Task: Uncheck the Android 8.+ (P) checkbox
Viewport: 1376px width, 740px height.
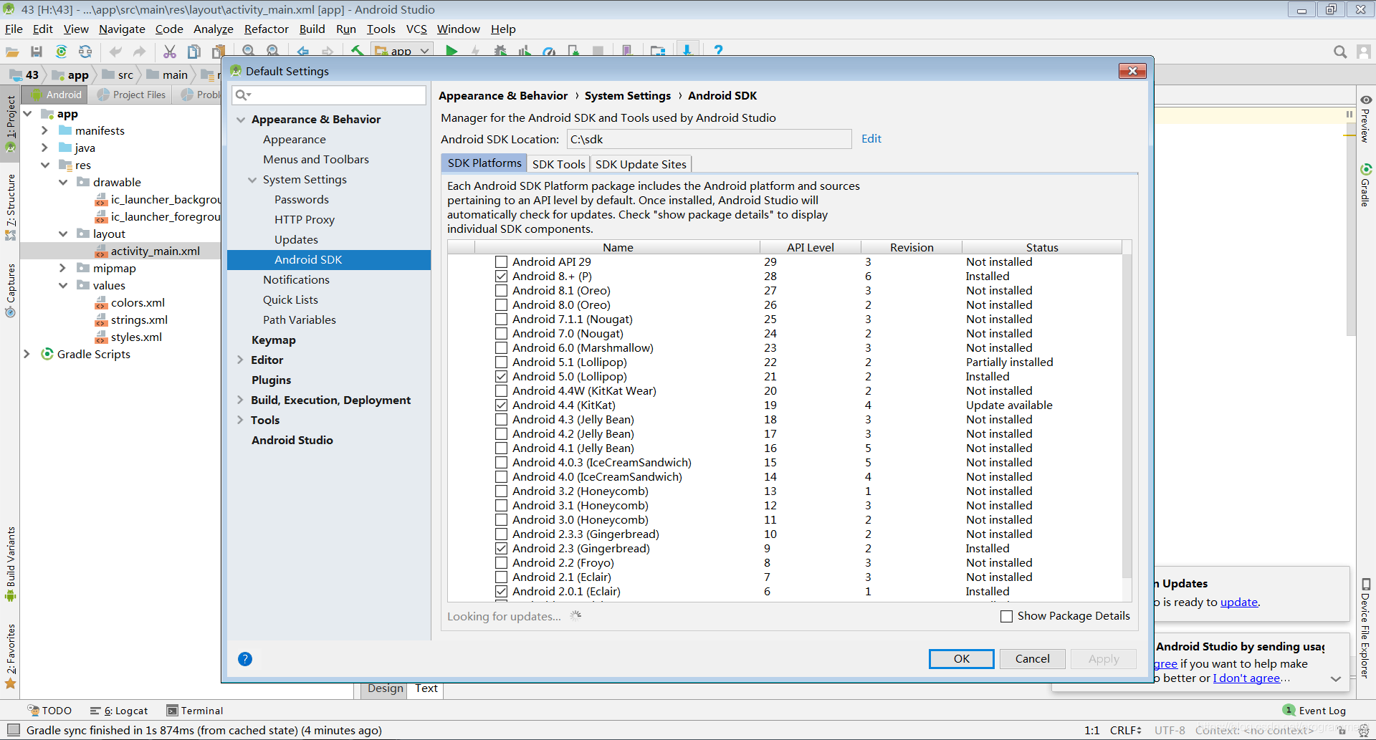Action: (502, 277)
